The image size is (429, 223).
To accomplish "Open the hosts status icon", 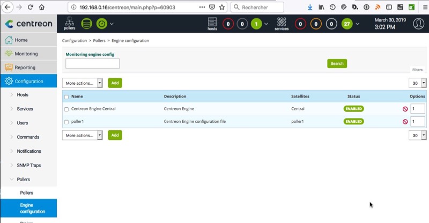I will coord(212,23).
